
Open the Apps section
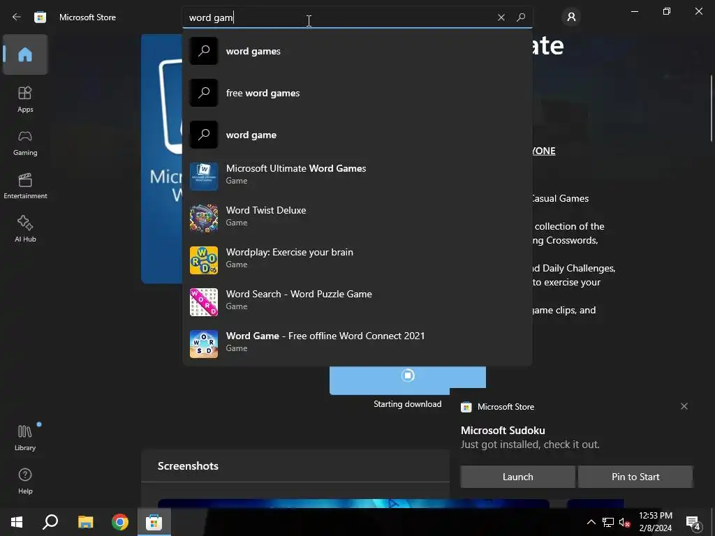click(25, 99)
